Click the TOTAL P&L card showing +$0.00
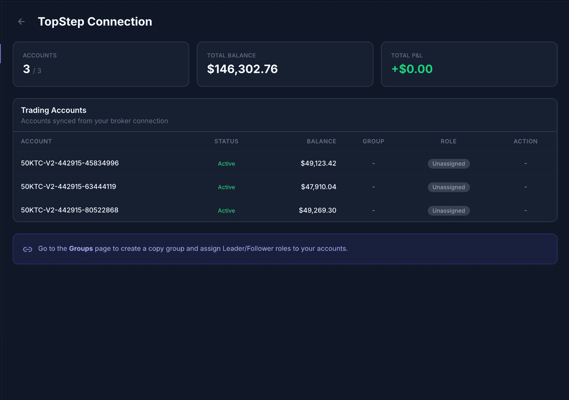 point(469,64)
